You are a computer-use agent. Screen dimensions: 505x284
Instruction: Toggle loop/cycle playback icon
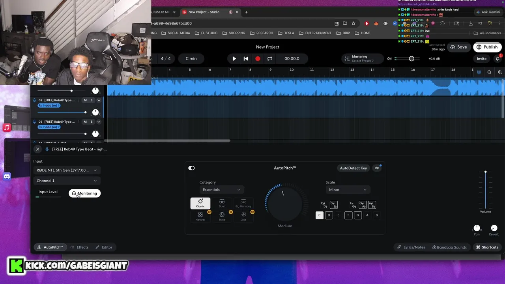pyautogui.click(x=269, y=58)
